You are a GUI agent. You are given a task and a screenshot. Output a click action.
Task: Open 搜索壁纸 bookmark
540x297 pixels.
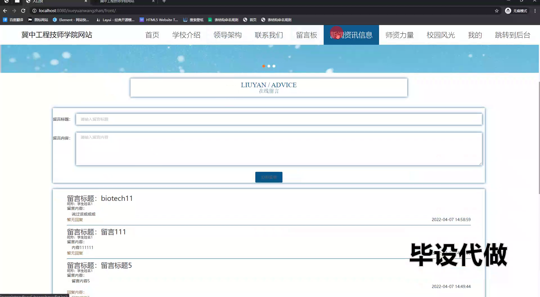click(193, 20)
